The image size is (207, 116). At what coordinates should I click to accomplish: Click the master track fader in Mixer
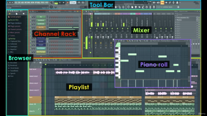tap(92, 38)
